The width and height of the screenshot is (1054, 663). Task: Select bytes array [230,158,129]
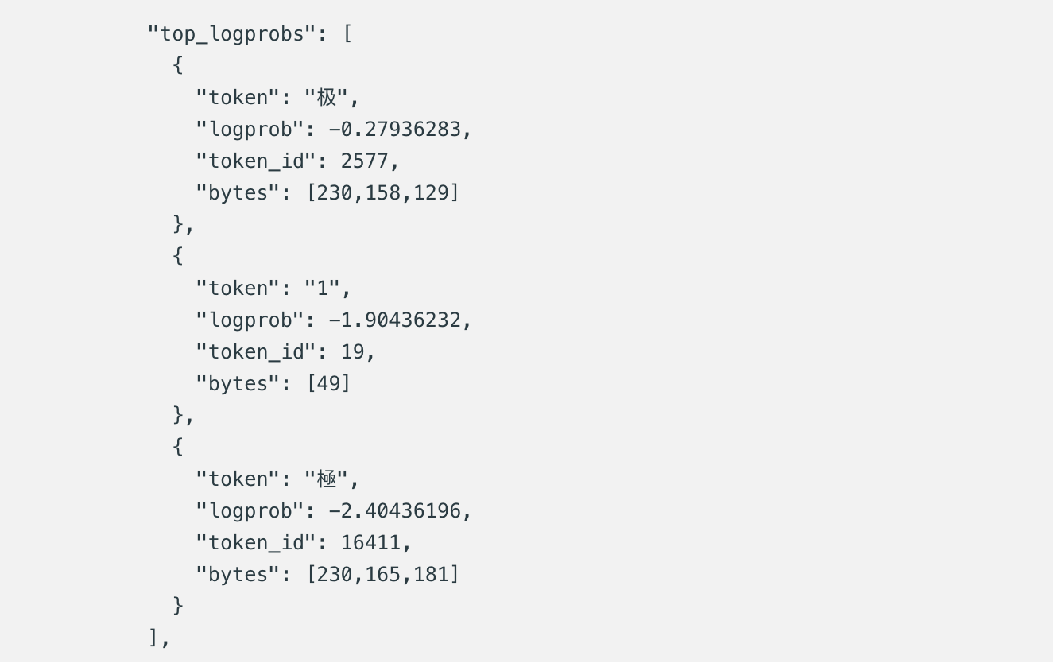383,193
